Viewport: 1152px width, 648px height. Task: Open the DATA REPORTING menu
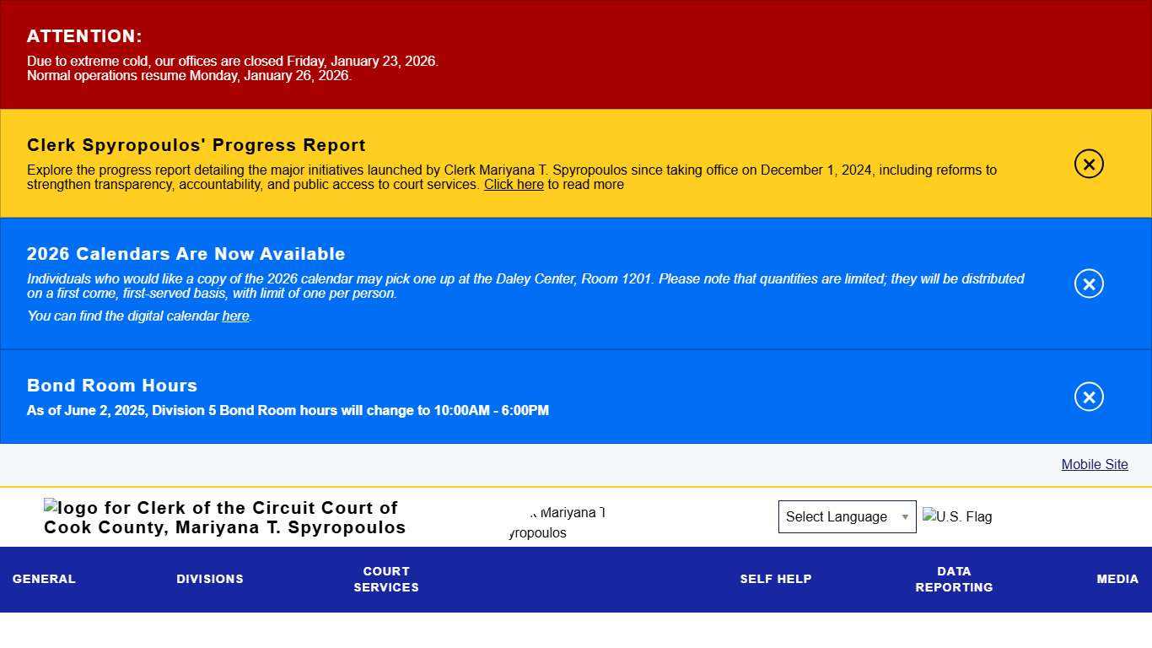point(954,579)
